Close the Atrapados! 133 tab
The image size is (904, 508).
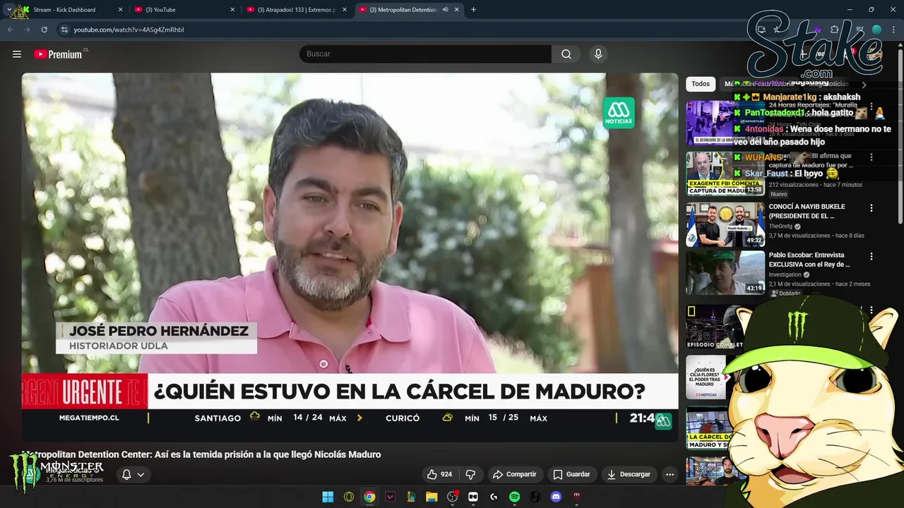coord(345,9)
